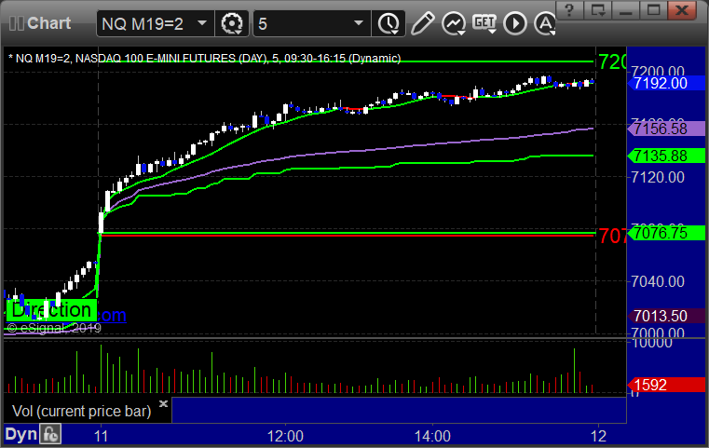Expand the interval 5 dropdown arrow

359,23
